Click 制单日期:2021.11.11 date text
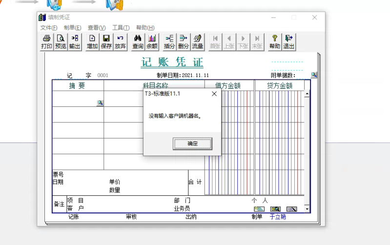Image resolution: width=390 pixels, height=245 pixels. tap(183, 75)
